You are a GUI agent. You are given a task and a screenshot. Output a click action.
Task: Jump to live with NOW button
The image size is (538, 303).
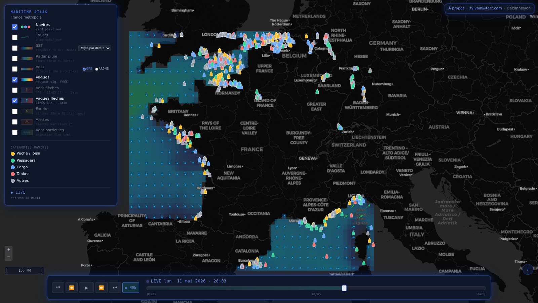pos(131,288)
